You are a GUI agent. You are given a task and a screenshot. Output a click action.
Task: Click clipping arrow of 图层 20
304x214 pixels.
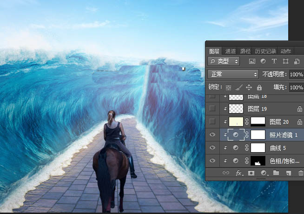click(225, 121)
